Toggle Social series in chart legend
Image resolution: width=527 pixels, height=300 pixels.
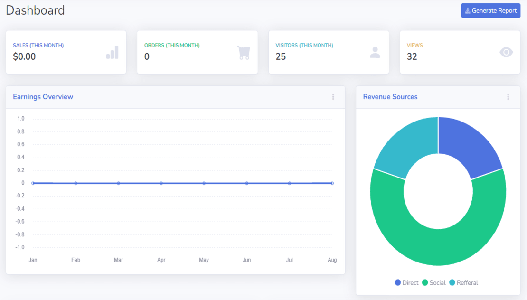433,282
